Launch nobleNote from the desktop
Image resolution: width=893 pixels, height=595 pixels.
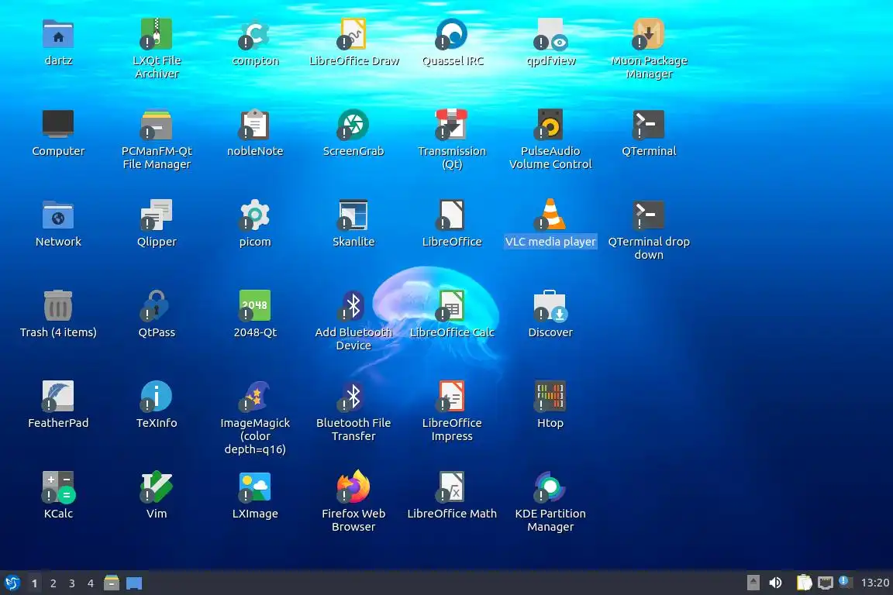pos(254,125)
